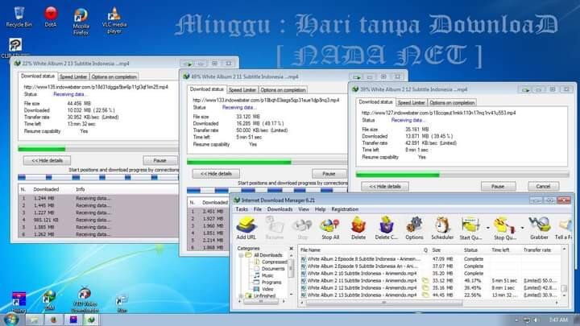
Task: Switch to Speed Limiter tab in White Album 2 12 window
Action: [412, 102]
